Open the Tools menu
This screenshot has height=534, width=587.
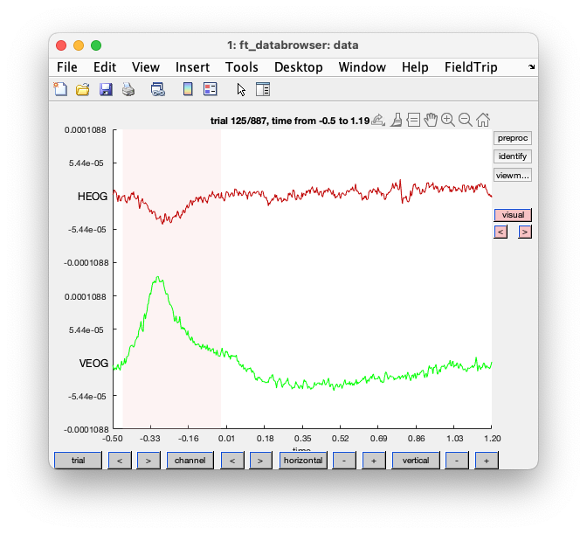point(241,67)
